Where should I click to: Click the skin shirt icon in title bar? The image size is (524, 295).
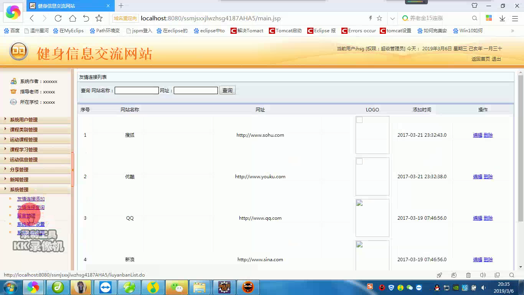point(475,6)
